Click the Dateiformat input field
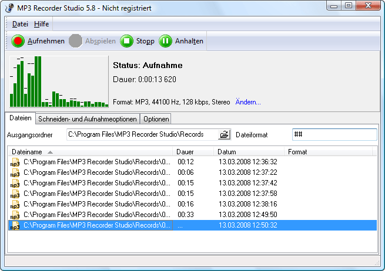385x271 pixels. (334, 134)
